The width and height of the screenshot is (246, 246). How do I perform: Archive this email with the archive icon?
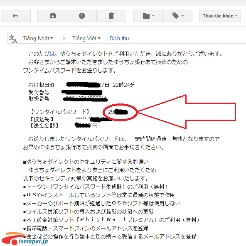(52, 16)
